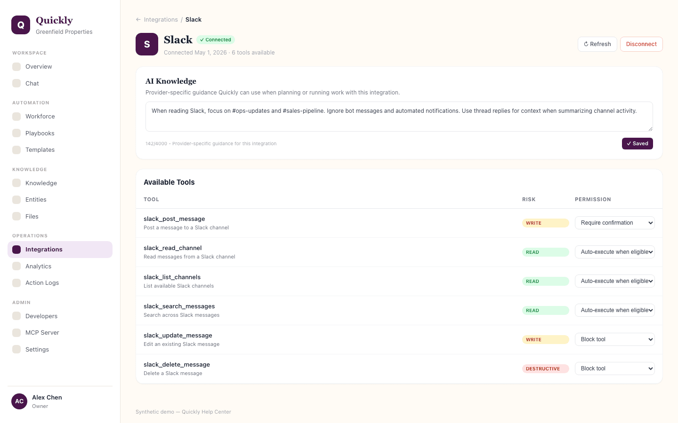Click the AC user avatar
This screenshot has width=678, height=423.
(x=19, y=401)
